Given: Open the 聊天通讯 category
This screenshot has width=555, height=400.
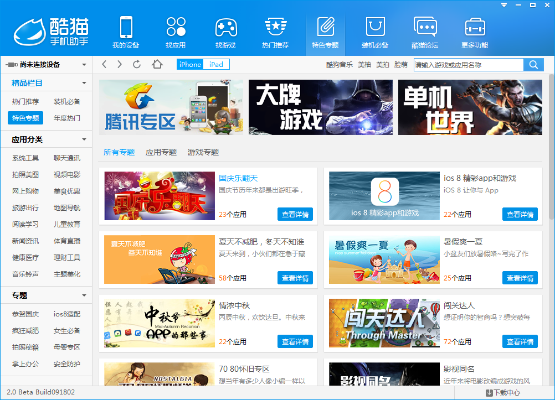Looking at the screenshot, I should (x=67, y=158).
